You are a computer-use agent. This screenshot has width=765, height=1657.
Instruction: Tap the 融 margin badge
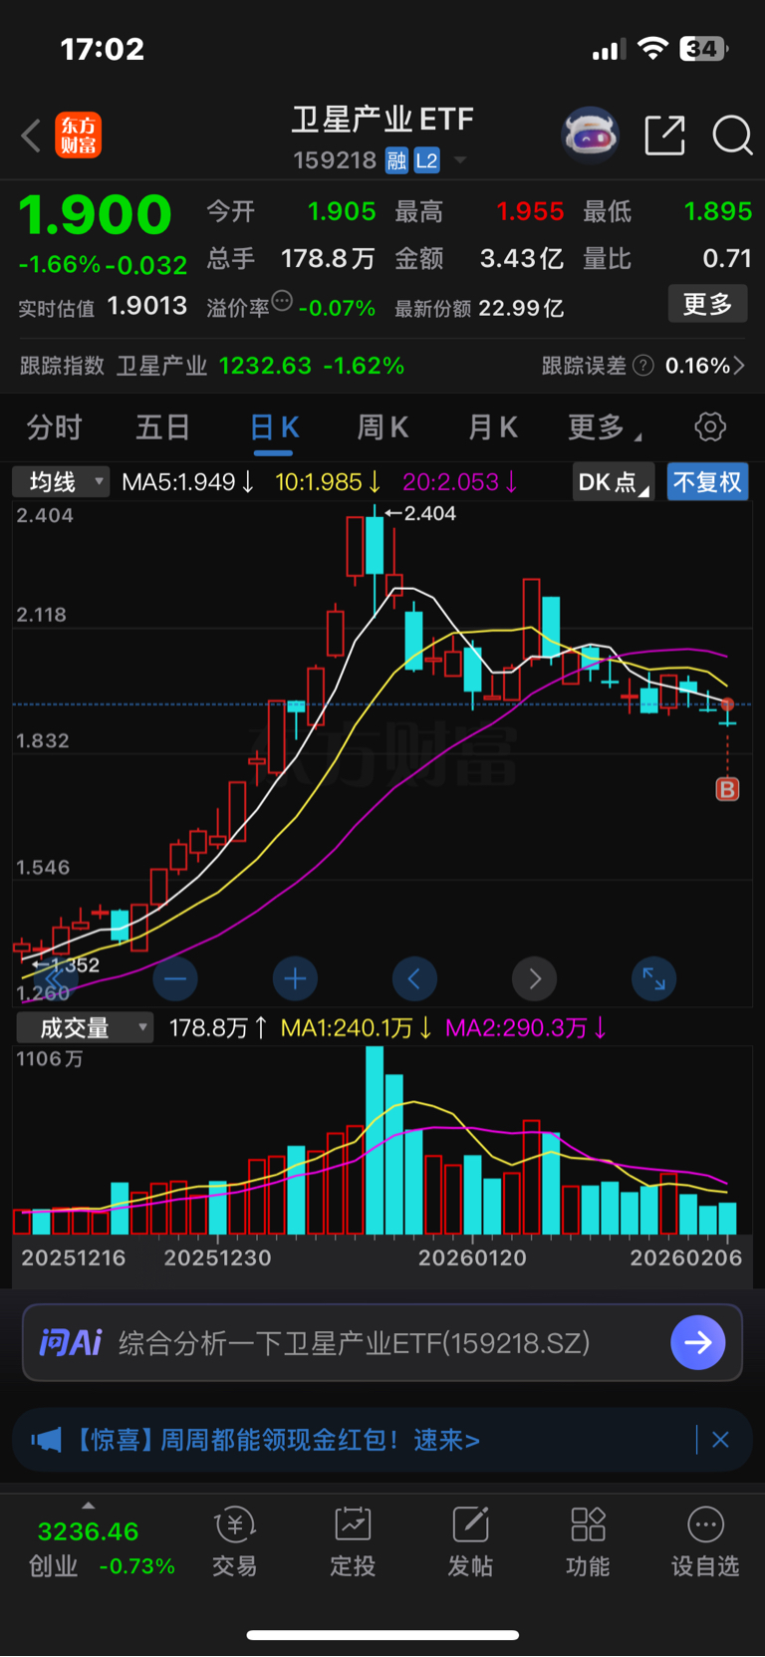396,160
